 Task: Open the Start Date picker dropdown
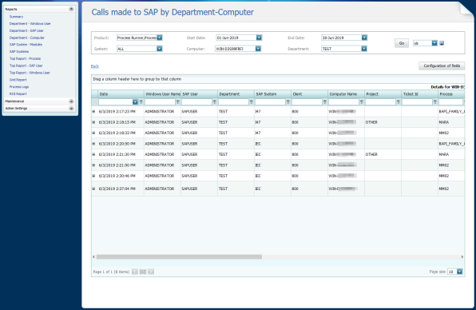pos(259,38)
